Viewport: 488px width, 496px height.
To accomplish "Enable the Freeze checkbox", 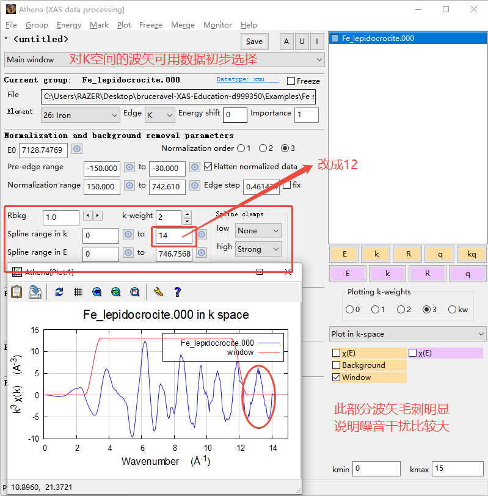I will pos(291,81).
